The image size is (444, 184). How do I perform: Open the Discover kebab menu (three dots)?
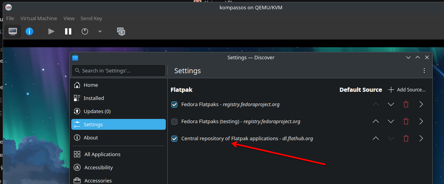[x=424, y=71]
